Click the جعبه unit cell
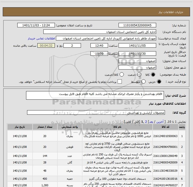Viewport: 193px width, 187px height. 70,179
